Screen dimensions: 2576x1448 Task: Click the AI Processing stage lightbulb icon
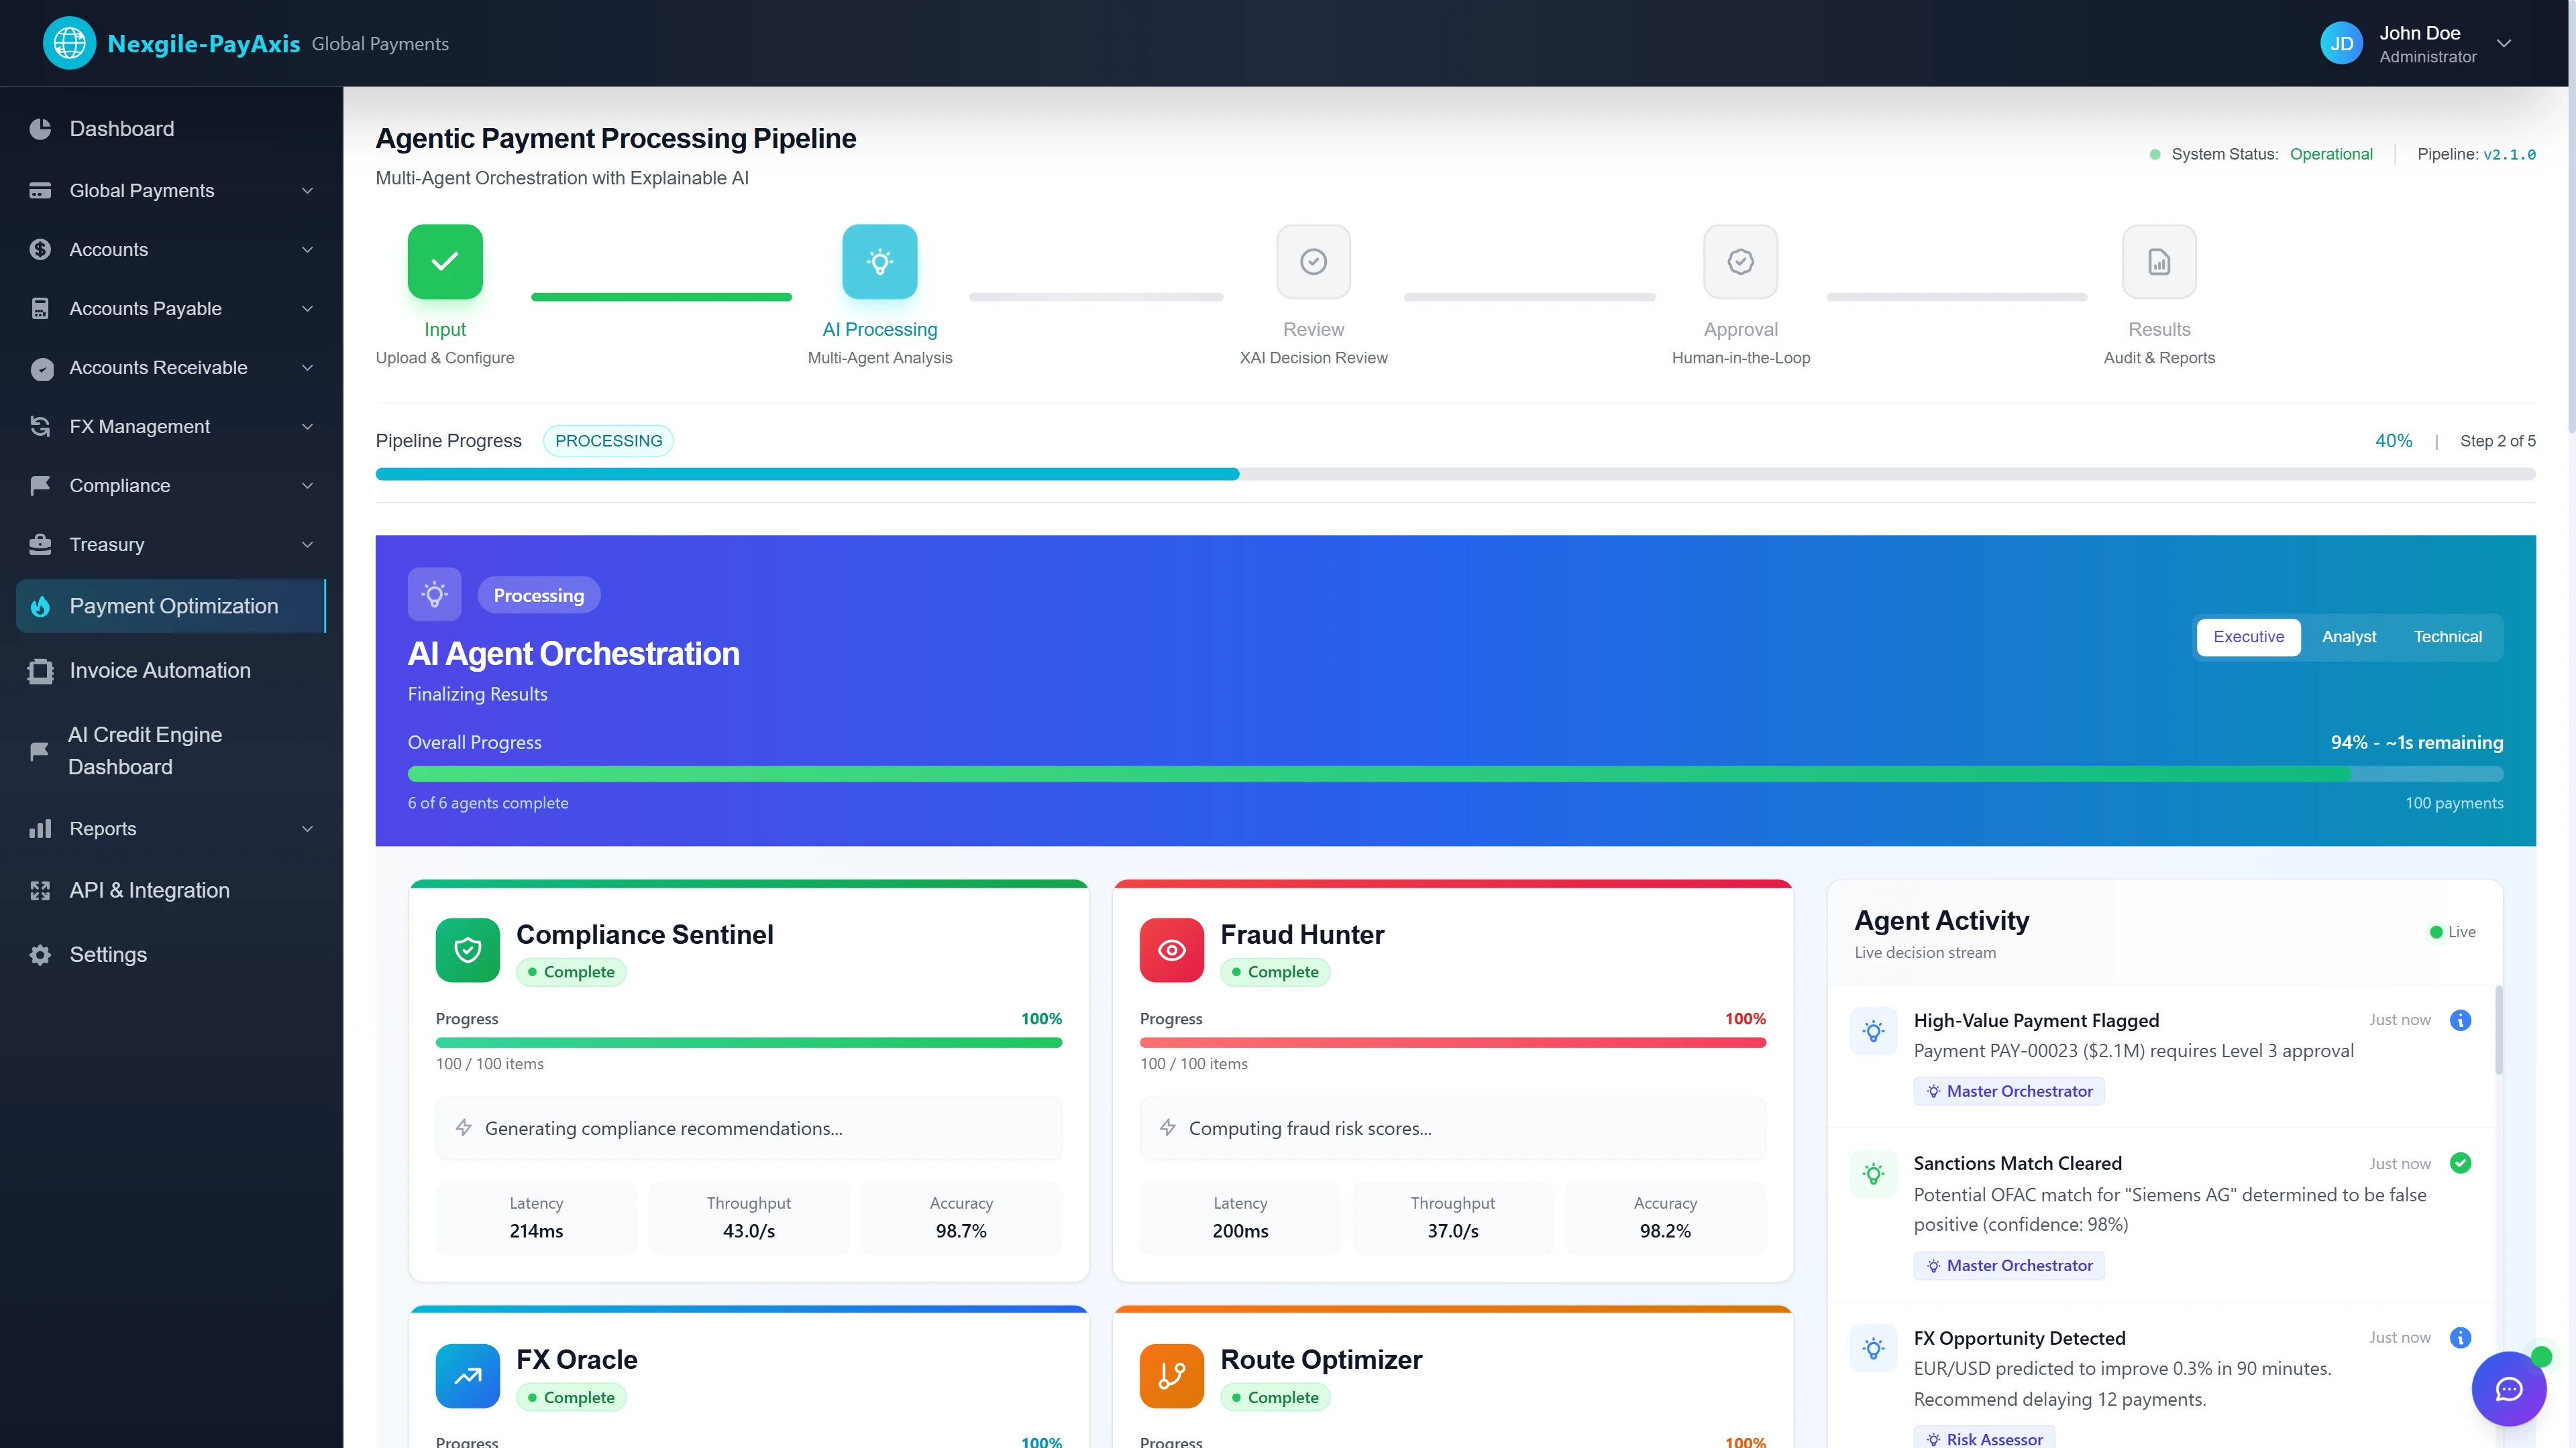[x=880, y=261]
